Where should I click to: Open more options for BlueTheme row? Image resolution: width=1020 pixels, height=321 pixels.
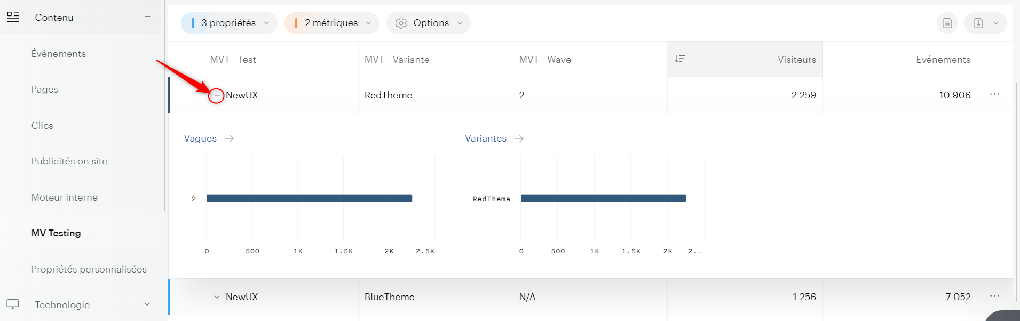coord(994,296)
